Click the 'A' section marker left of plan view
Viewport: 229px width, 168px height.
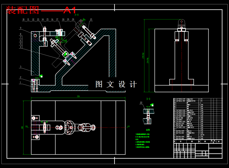coord(27,127)
